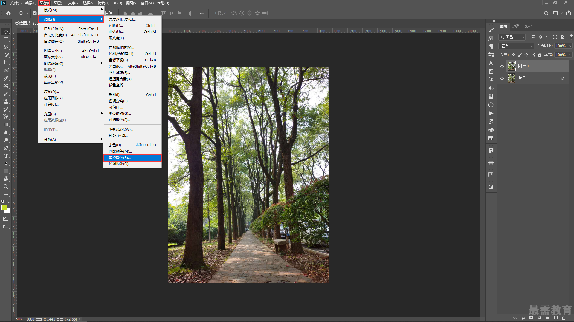Expand the 图像旋转(G) submenu

coord(71,64)
